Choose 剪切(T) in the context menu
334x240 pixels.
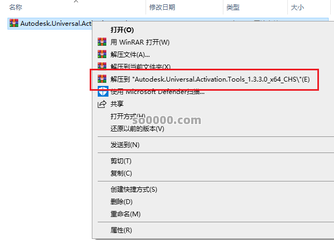pos(121,161)
